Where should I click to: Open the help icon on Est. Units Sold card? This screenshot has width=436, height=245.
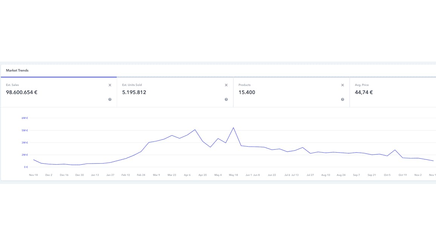click(x=226, y=100)
